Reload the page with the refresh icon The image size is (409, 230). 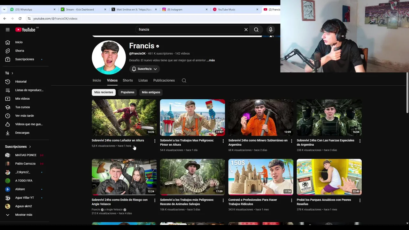[20, 19]
